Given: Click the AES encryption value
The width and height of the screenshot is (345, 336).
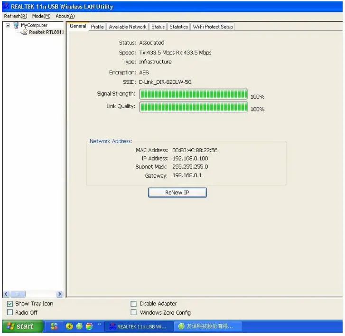Looking at the screenshot, I should 144,73.
